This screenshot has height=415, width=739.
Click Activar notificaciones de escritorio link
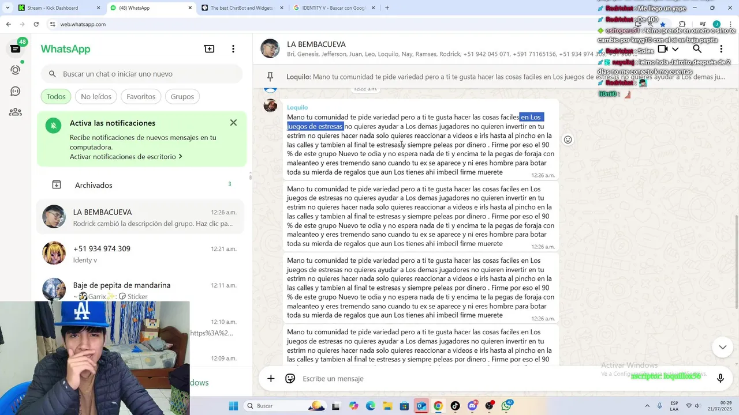(126, 157)
